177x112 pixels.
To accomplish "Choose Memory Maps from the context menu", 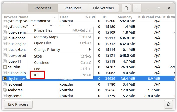I will (46, 37).
